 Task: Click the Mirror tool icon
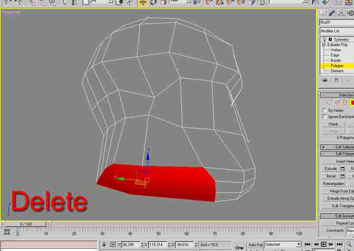(315, 3)
